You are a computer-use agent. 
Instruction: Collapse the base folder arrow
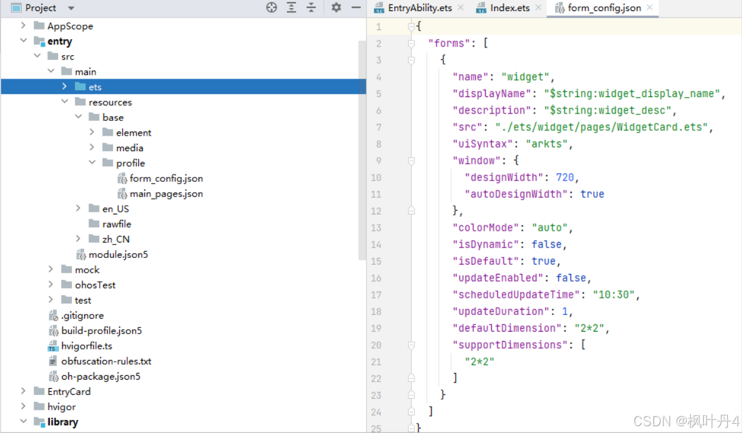[78, 117]
